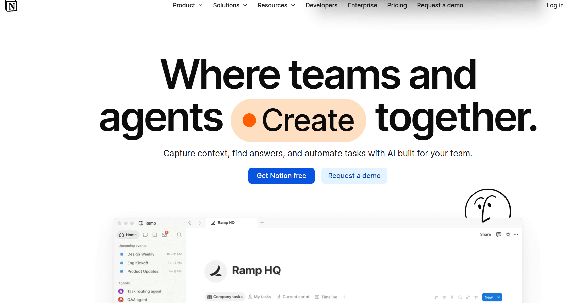
Task: Click Request a demo in the navigation bar
Action: [x=440, y=5]
